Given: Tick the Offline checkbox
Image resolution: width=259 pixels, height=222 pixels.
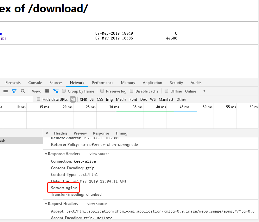Looking at the screenshot, I should [167, 91].
